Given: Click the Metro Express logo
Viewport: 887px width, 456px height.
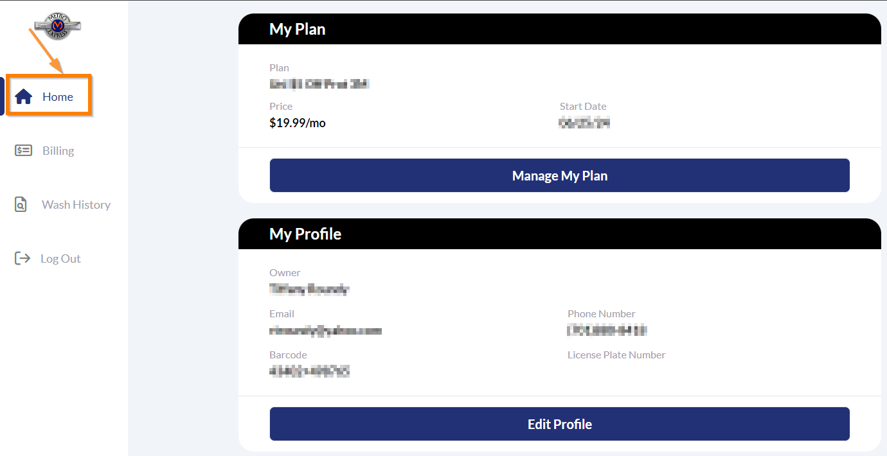Looking at the screenshot, I should [x=58, y=26].
